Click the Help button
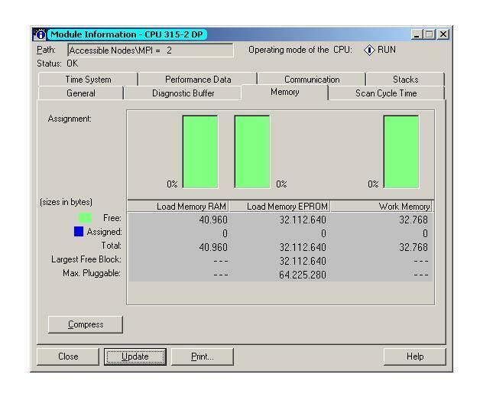 pyautogui.click(x=415, y=357)
